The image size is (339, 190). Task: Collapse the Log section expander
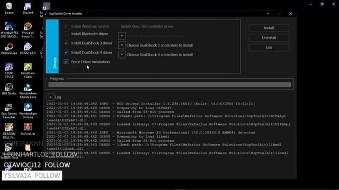pyautogui.click(x=50, y=97)
